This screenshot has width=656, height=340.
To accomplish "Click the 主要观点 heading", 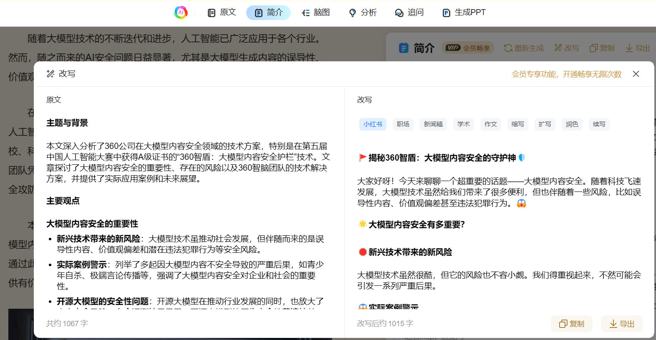I will [63, 201].
